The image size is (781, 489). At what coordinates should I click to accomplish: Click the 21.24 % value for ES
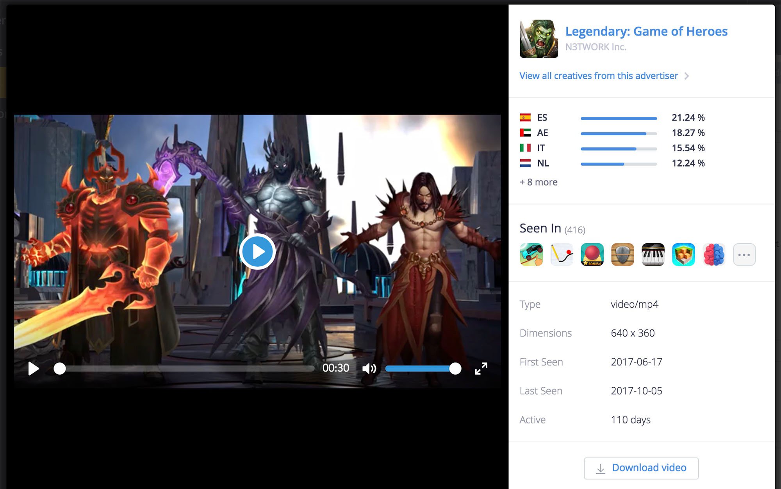(x=688, y=117)
